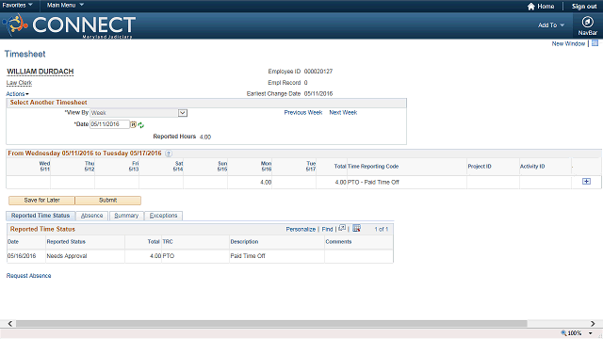603x339 pixels.
Task: Click the Time Reporting Code PTO field
Action: (x=406, y=182)
